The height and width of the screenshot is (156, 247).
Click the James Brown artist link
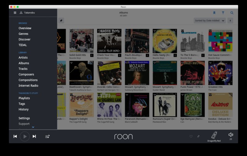(185, 90)
